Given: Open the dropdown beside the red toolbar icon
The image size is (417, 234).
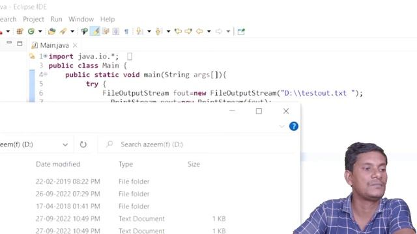Looking at the screenshot, I should [x=8, y=31].
